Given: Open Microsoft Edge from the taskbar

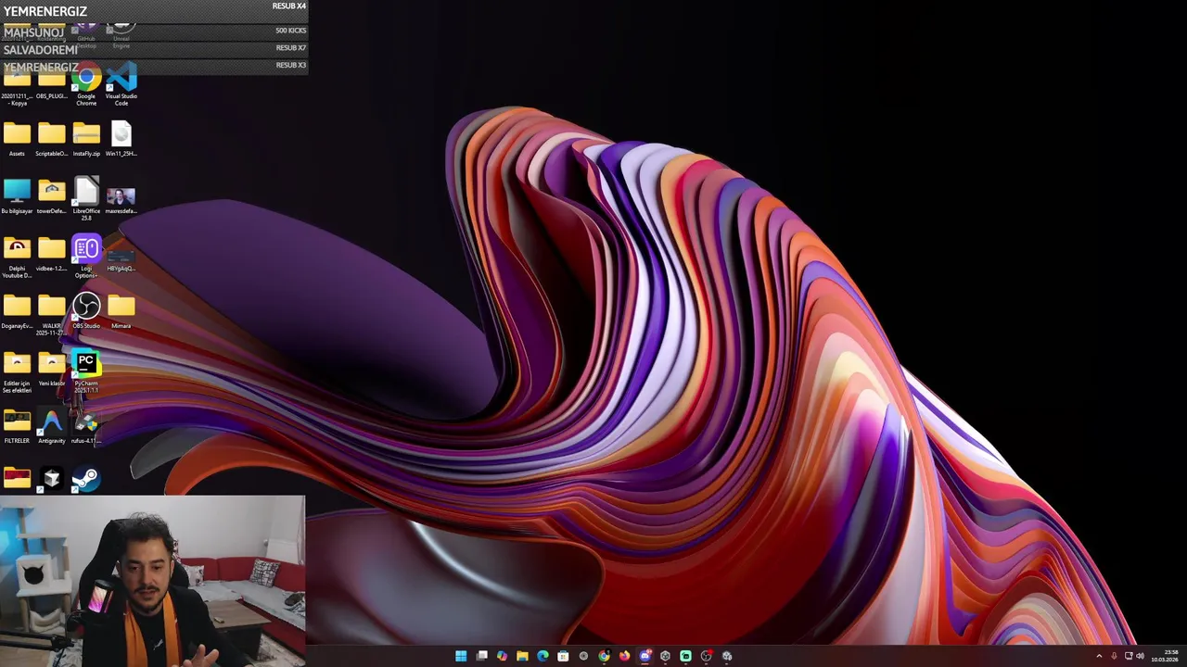Looking at the screenshot, I should (542, 656).
